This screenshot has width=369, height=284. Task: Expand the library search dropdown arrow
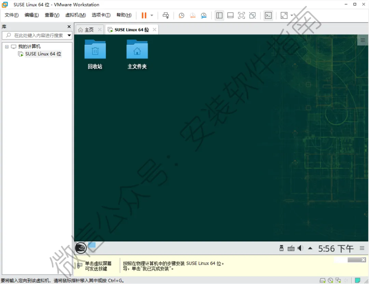click(x=69, y=35)
